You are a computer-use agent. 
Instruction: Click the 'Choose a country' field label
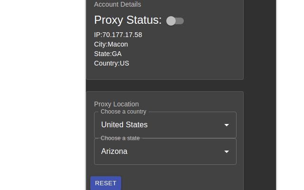[123, 112]
